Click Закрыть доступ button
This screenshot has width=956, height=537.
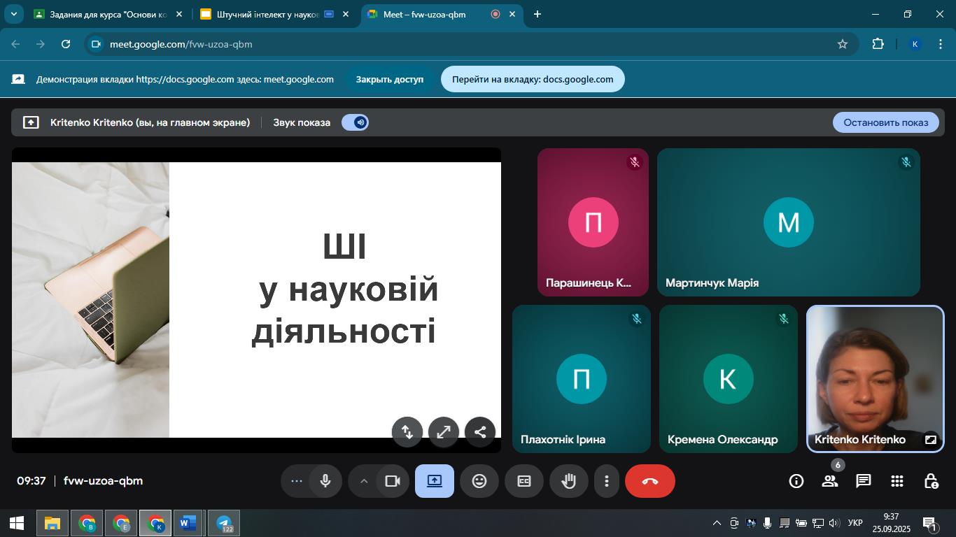[389, 79]
